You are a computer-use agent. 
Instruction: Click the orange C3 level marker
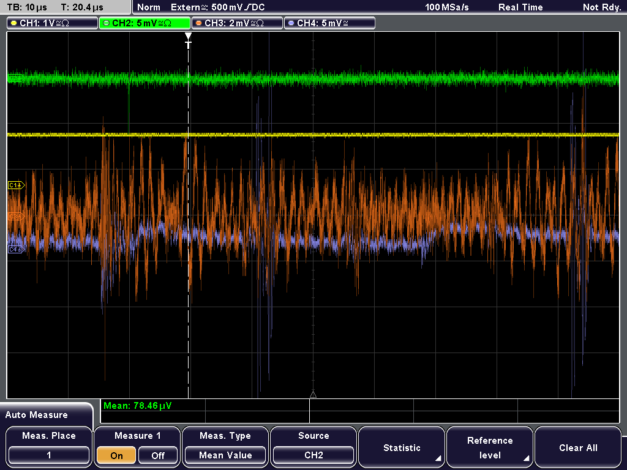[x=17, y=216]
